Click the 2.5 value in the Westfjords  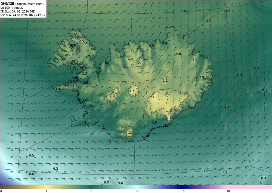pyautogui.click(x=81, y=41)
